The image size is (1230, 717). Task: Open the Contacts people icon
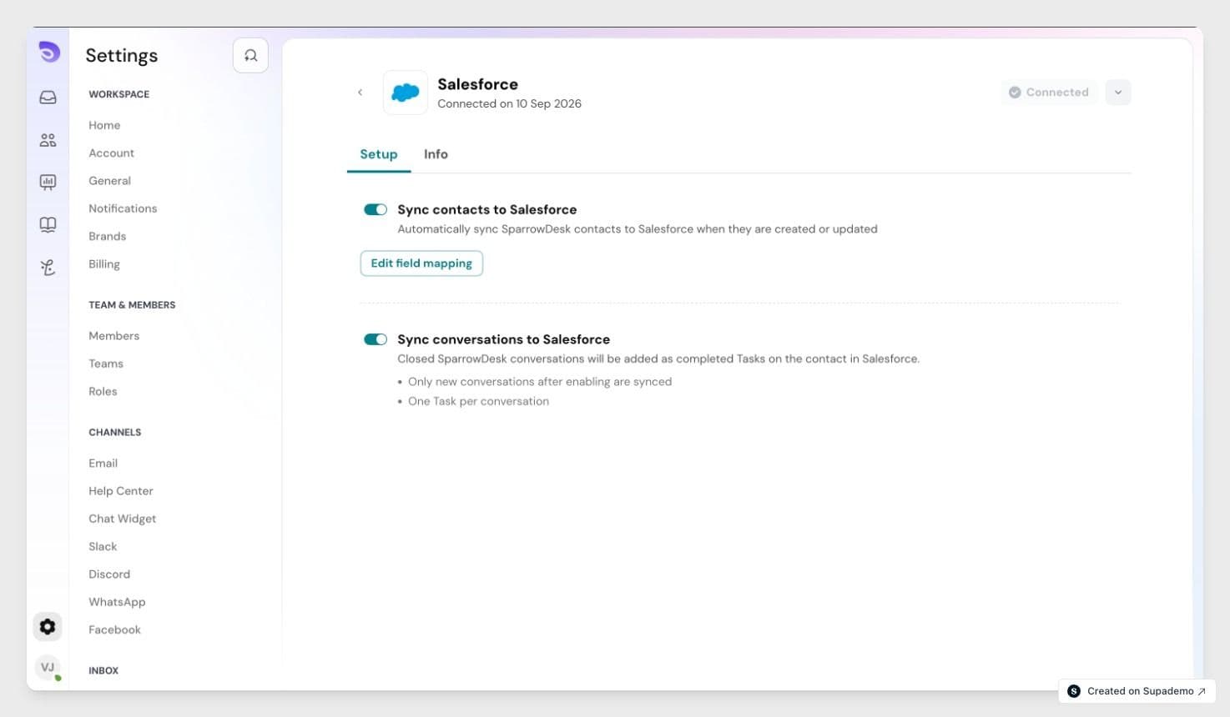[48, 140]
